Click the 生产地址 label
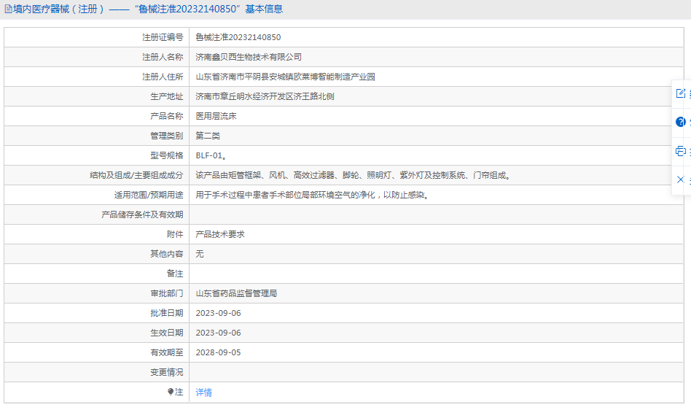Image resolution: width=691 pixels, height=410 pixels. (167, 96)
